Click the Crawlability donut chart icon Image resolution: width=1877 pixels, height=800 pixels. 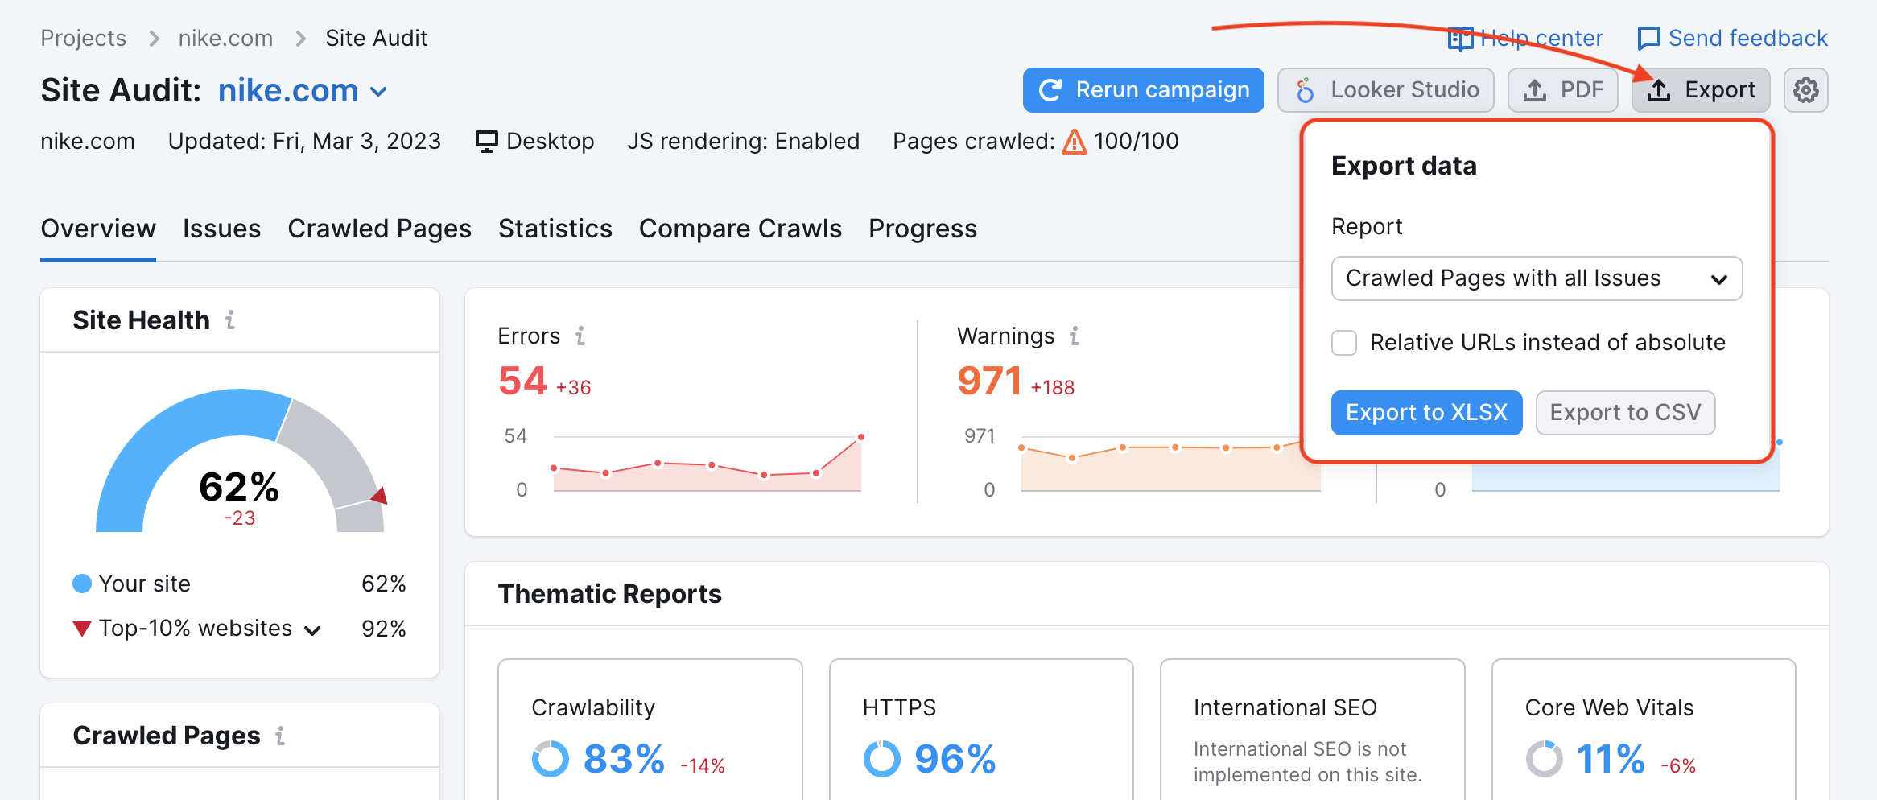pos(551,759)
